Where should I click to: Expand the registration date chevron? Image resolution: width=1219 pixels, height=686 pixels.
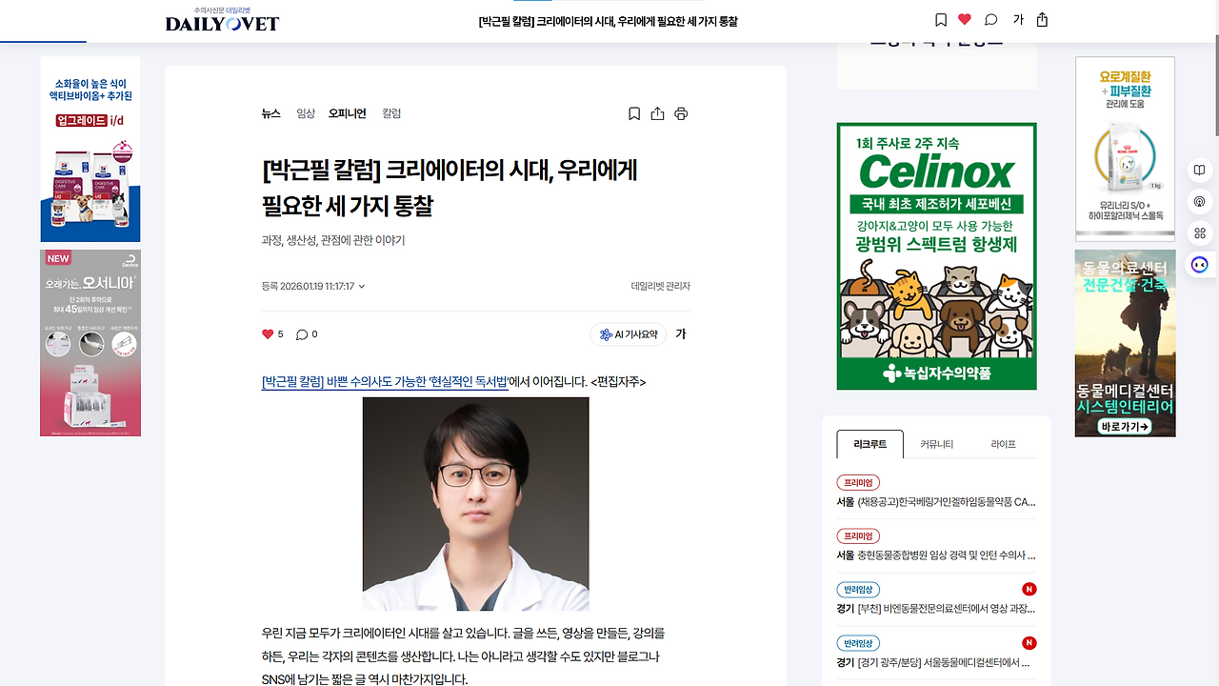(362, 286)
